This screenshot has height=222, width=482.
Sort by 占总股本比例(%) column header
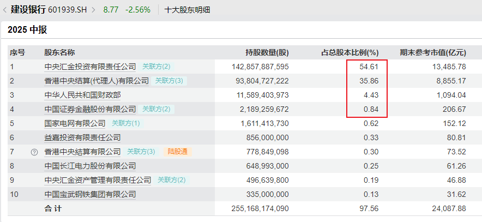[350, 52]
